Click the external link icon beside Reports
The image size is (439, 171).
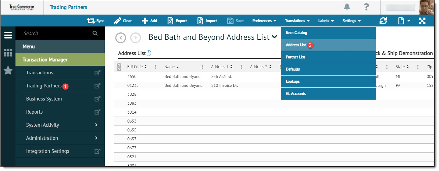(x=97, y=112)
